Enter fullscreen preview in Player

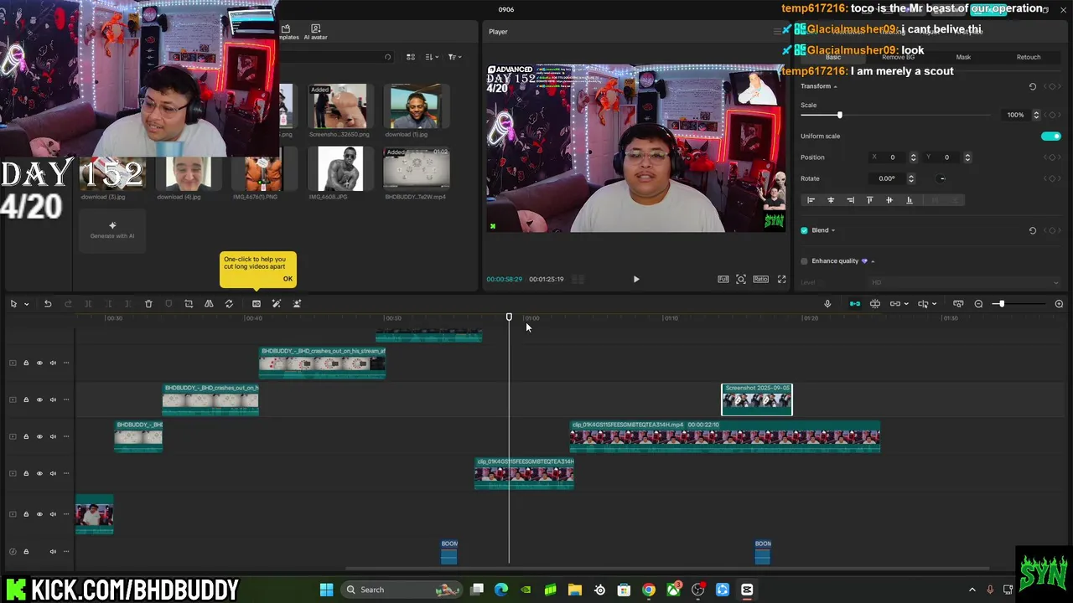(x=782, y=279)
